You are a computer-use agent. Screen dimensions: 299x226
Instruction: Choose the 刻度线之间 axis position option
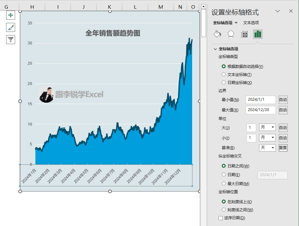click(224, 210)
